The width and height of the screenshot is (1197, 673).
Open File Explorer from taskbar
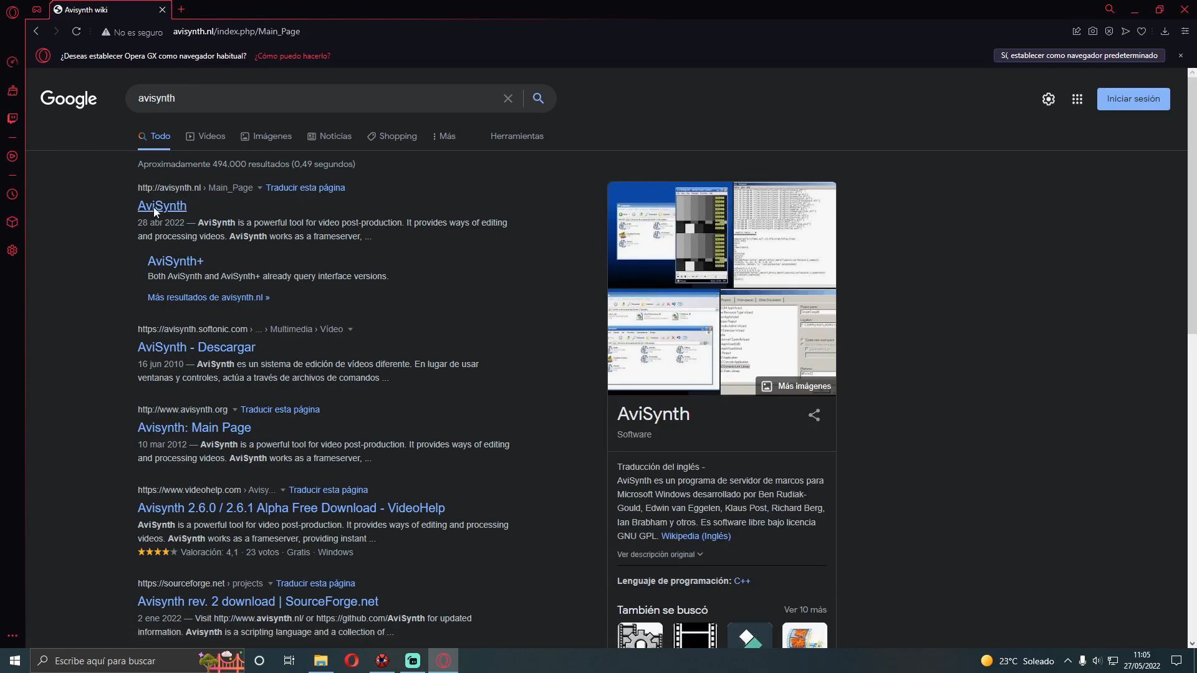pyautogui.click(x=320, y=661)
